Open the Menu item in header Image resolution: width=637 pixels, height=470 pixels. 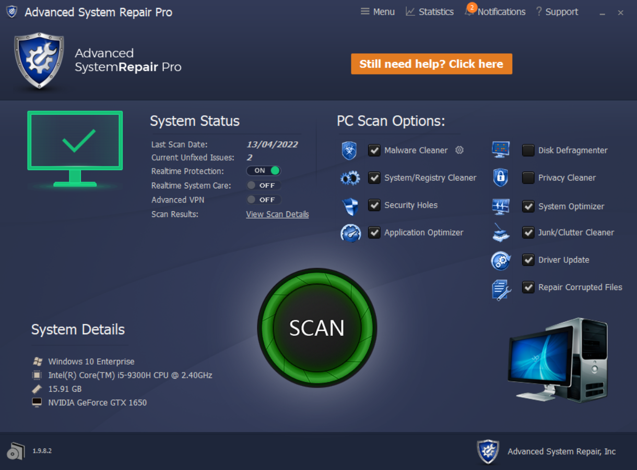(x=378, y=11)
